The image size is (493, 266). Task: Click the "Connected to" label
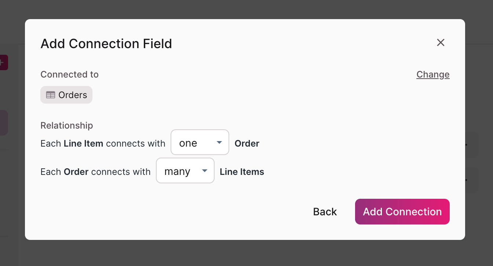[69, 75]
